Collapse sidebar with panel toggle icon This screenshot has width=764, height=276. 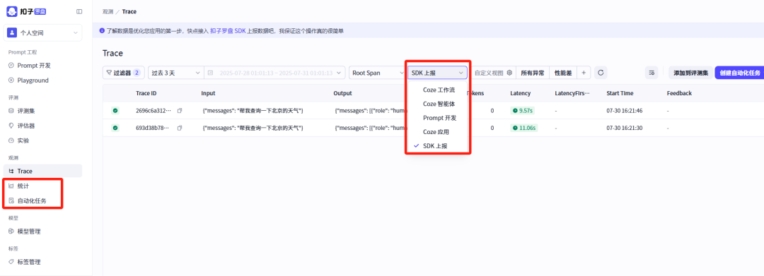click(79, 11)
